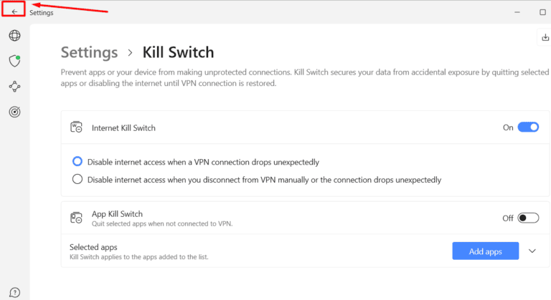Minimize the Settings window

(x=517, y=12)
